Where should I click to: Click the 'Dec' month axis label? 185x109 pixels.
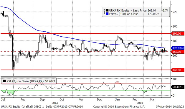[99, 100]
